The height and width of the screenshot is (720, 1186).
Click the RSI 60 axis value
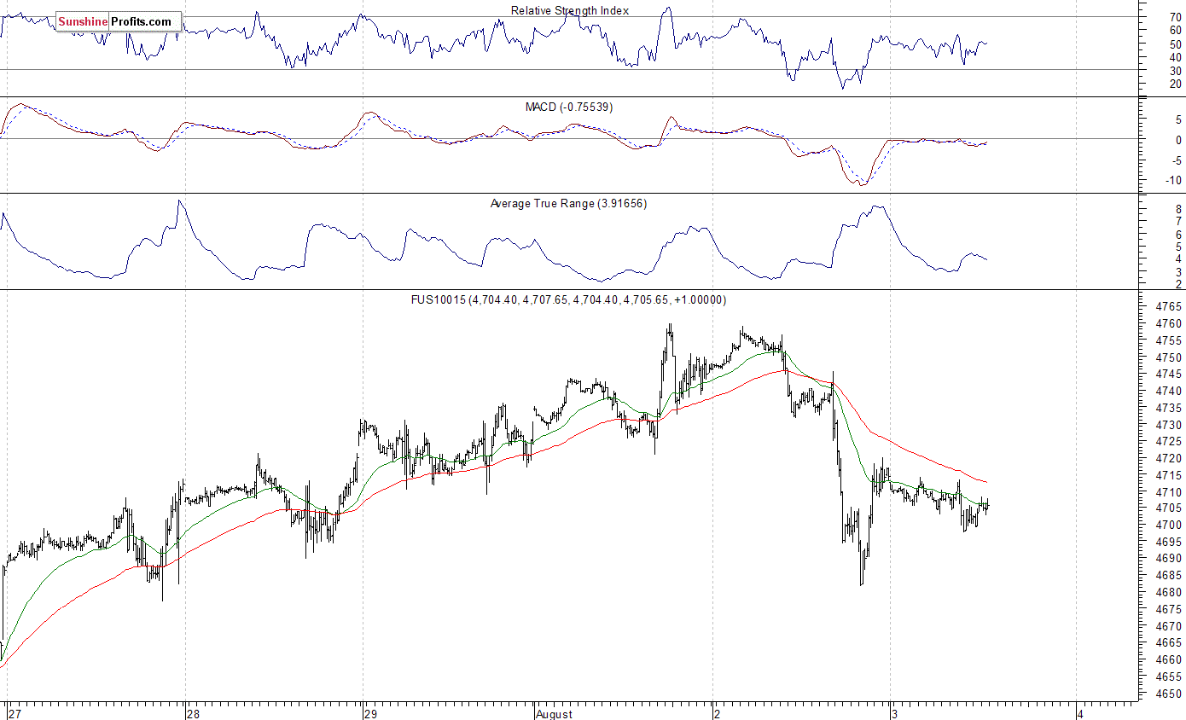(1176, 30)
